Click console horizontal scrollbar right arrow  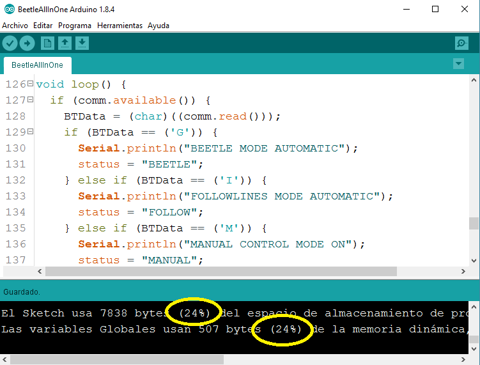click(463, 359)
